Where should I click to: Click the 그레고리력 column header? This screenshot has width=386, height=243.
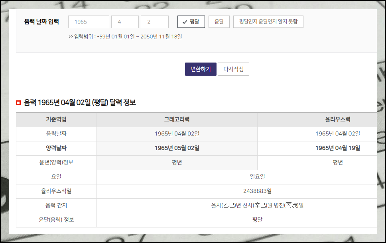click(x=177, y=120)
